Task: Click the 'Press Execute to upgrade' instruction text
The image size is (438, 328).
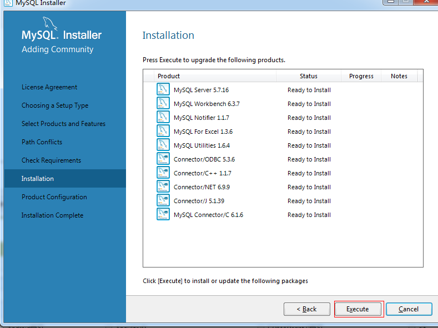Action: point(214,60)
